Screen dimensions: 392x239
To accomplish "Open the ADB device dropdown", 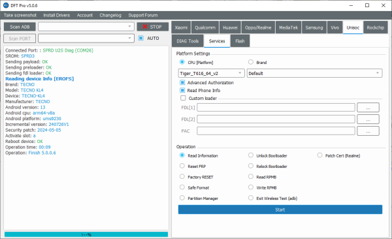I will pyautogui.click(x=86, y=27).
